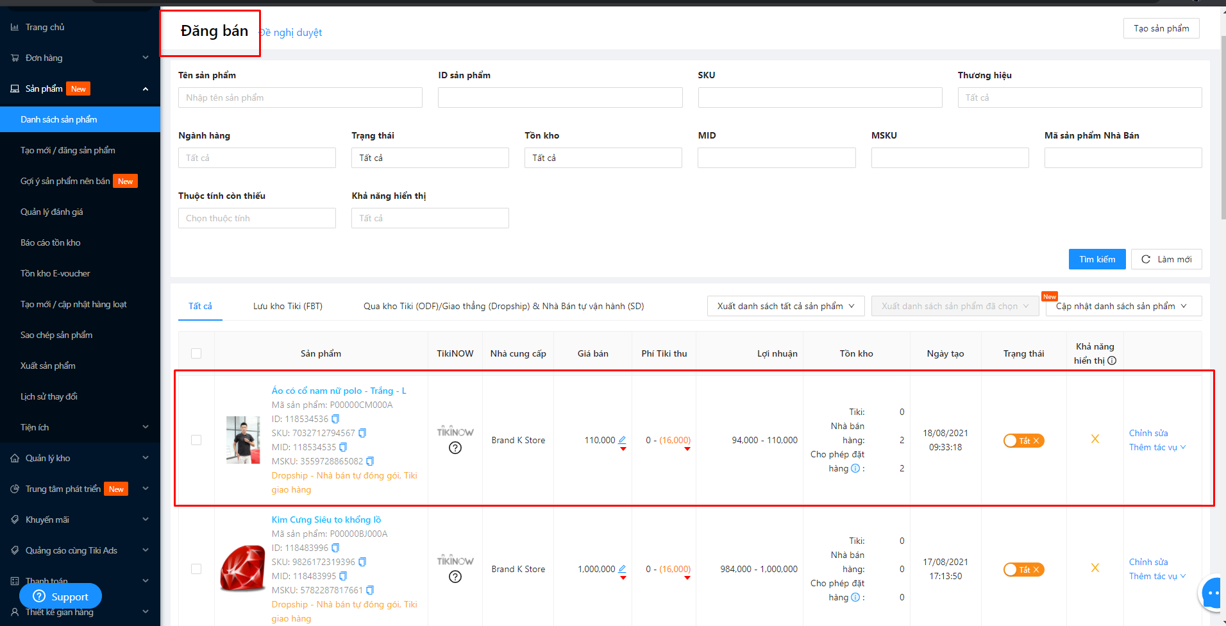Open Quản lý đánh giá menu item
The image size is (1226, 626).
52,212
